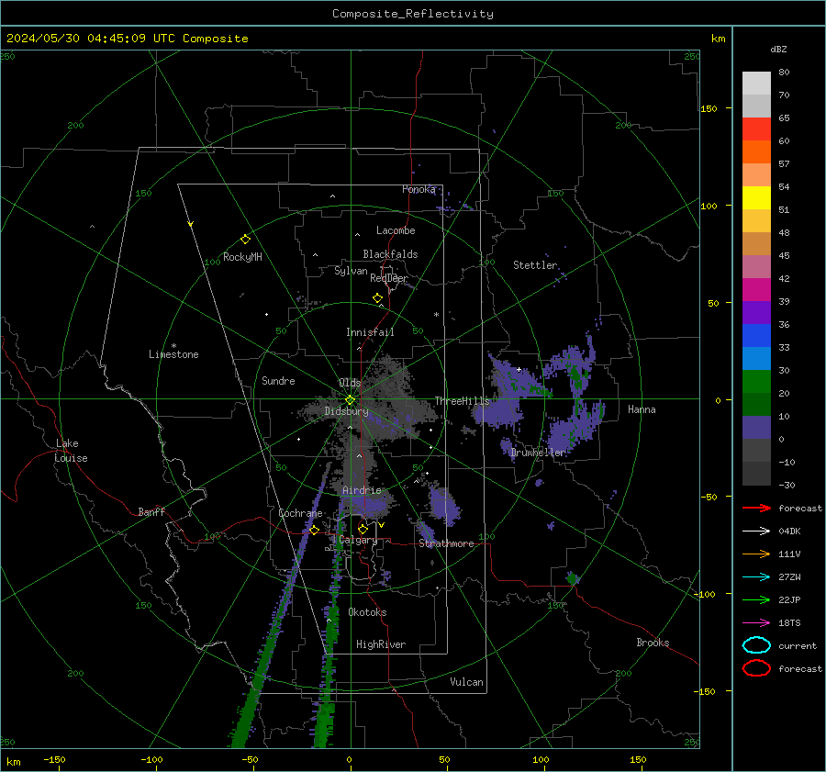Pick the bright green swatch below 30 label
Viewport: 826px width, 772px height.
click(x=756, y=382)
